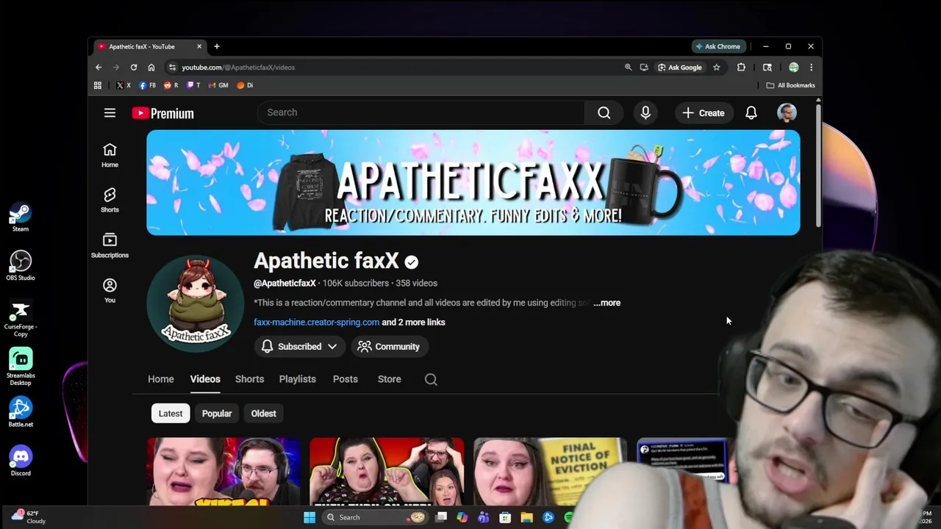Switch to the channel Home tab
Image resolution: width=941 pixels, height=529 pixels.
point(161,379)
